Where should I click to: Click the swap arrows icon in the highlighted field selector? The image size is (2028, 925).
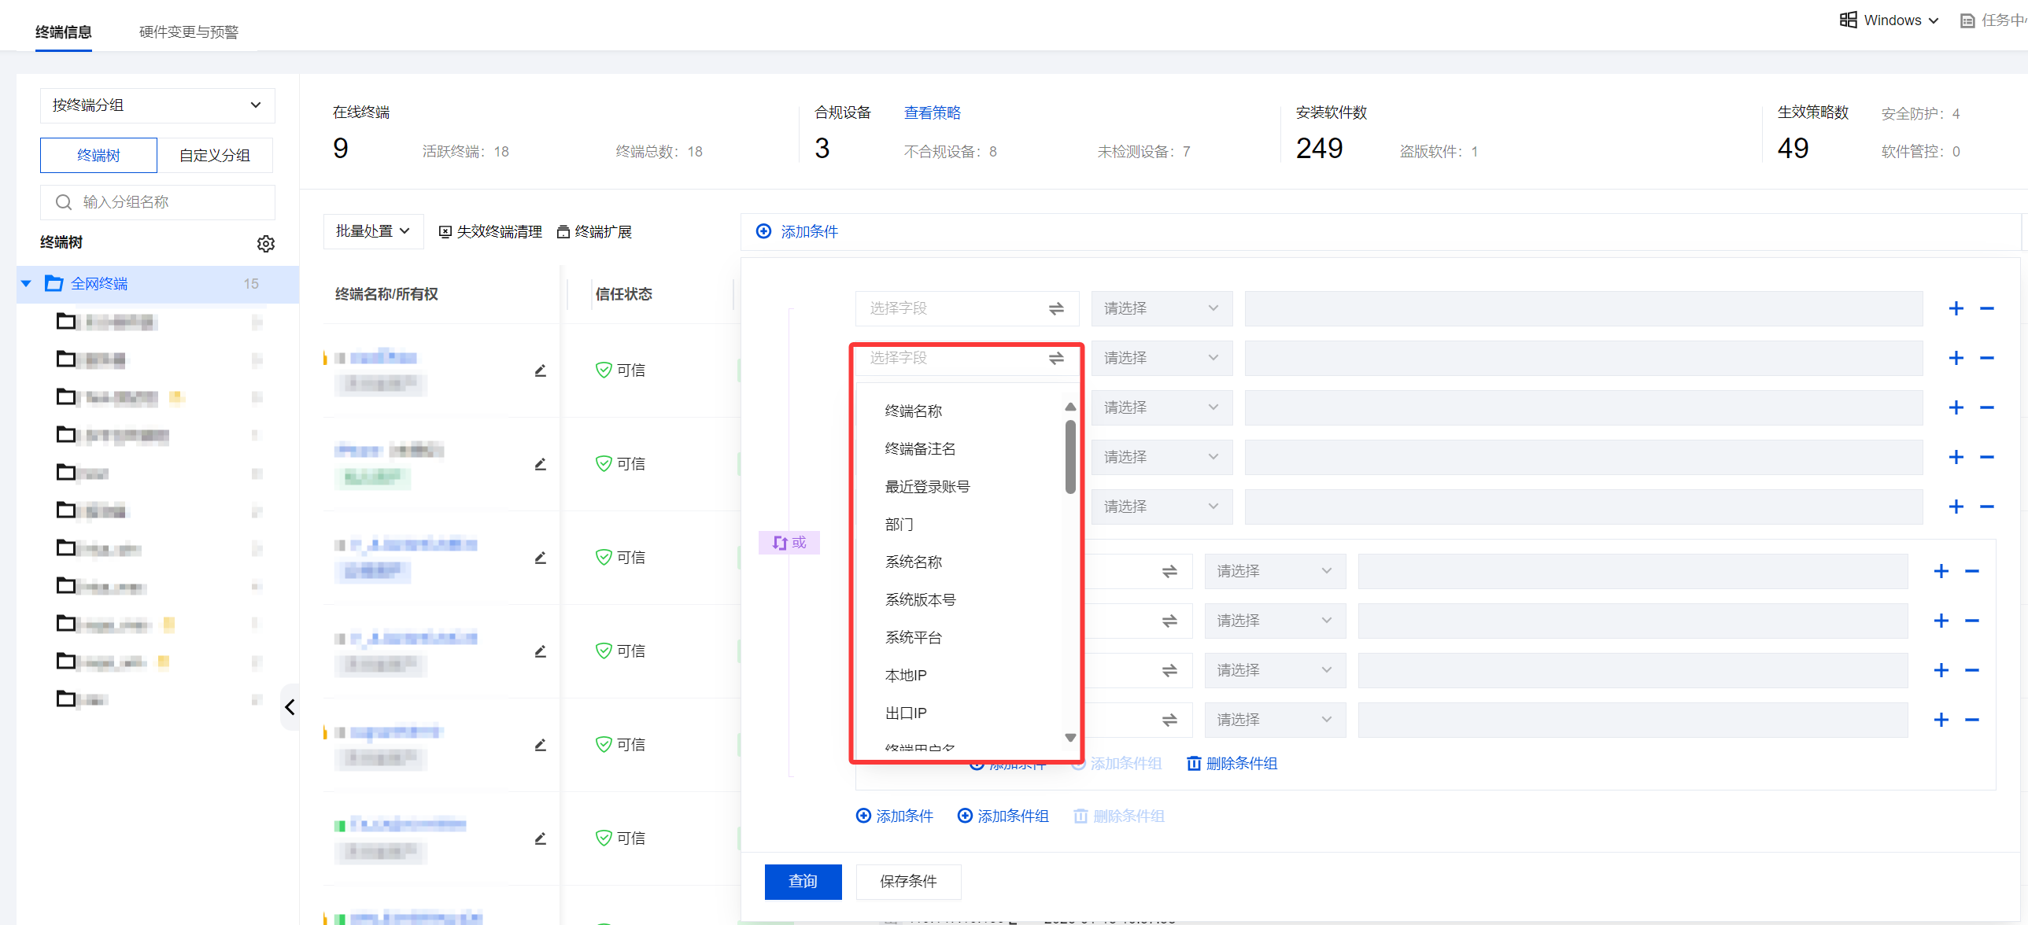pos(1056,358)
